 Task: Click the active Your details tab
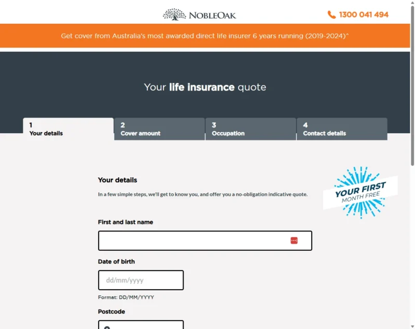click(67, 128)
